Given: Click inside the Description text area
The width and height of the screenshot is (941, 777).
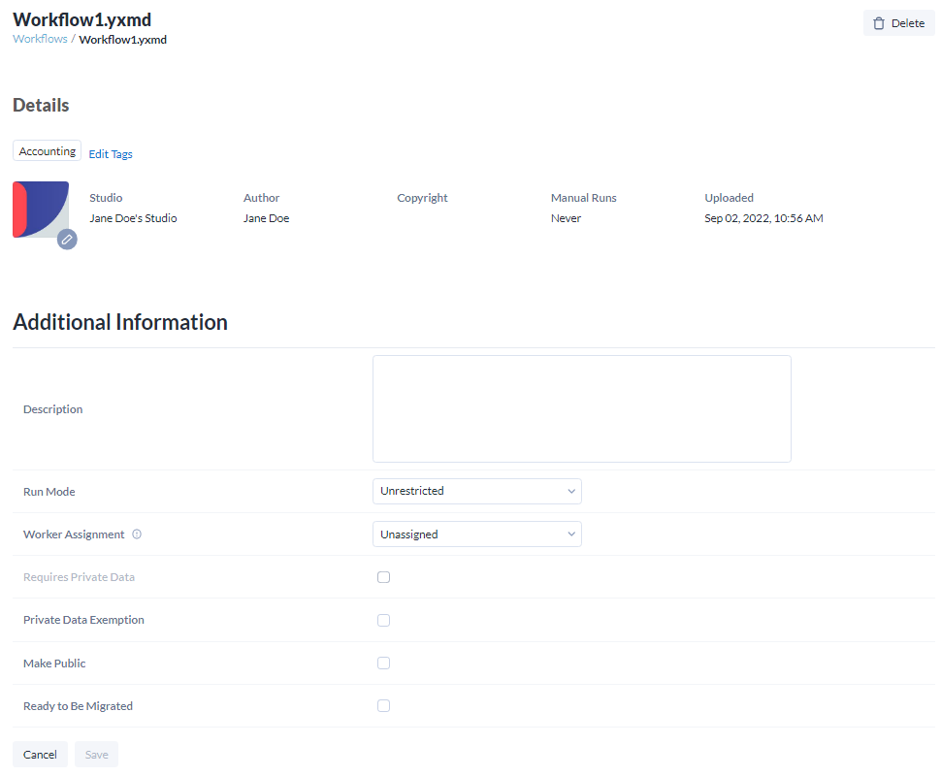Looking at the screenshot, I should 581,407.
